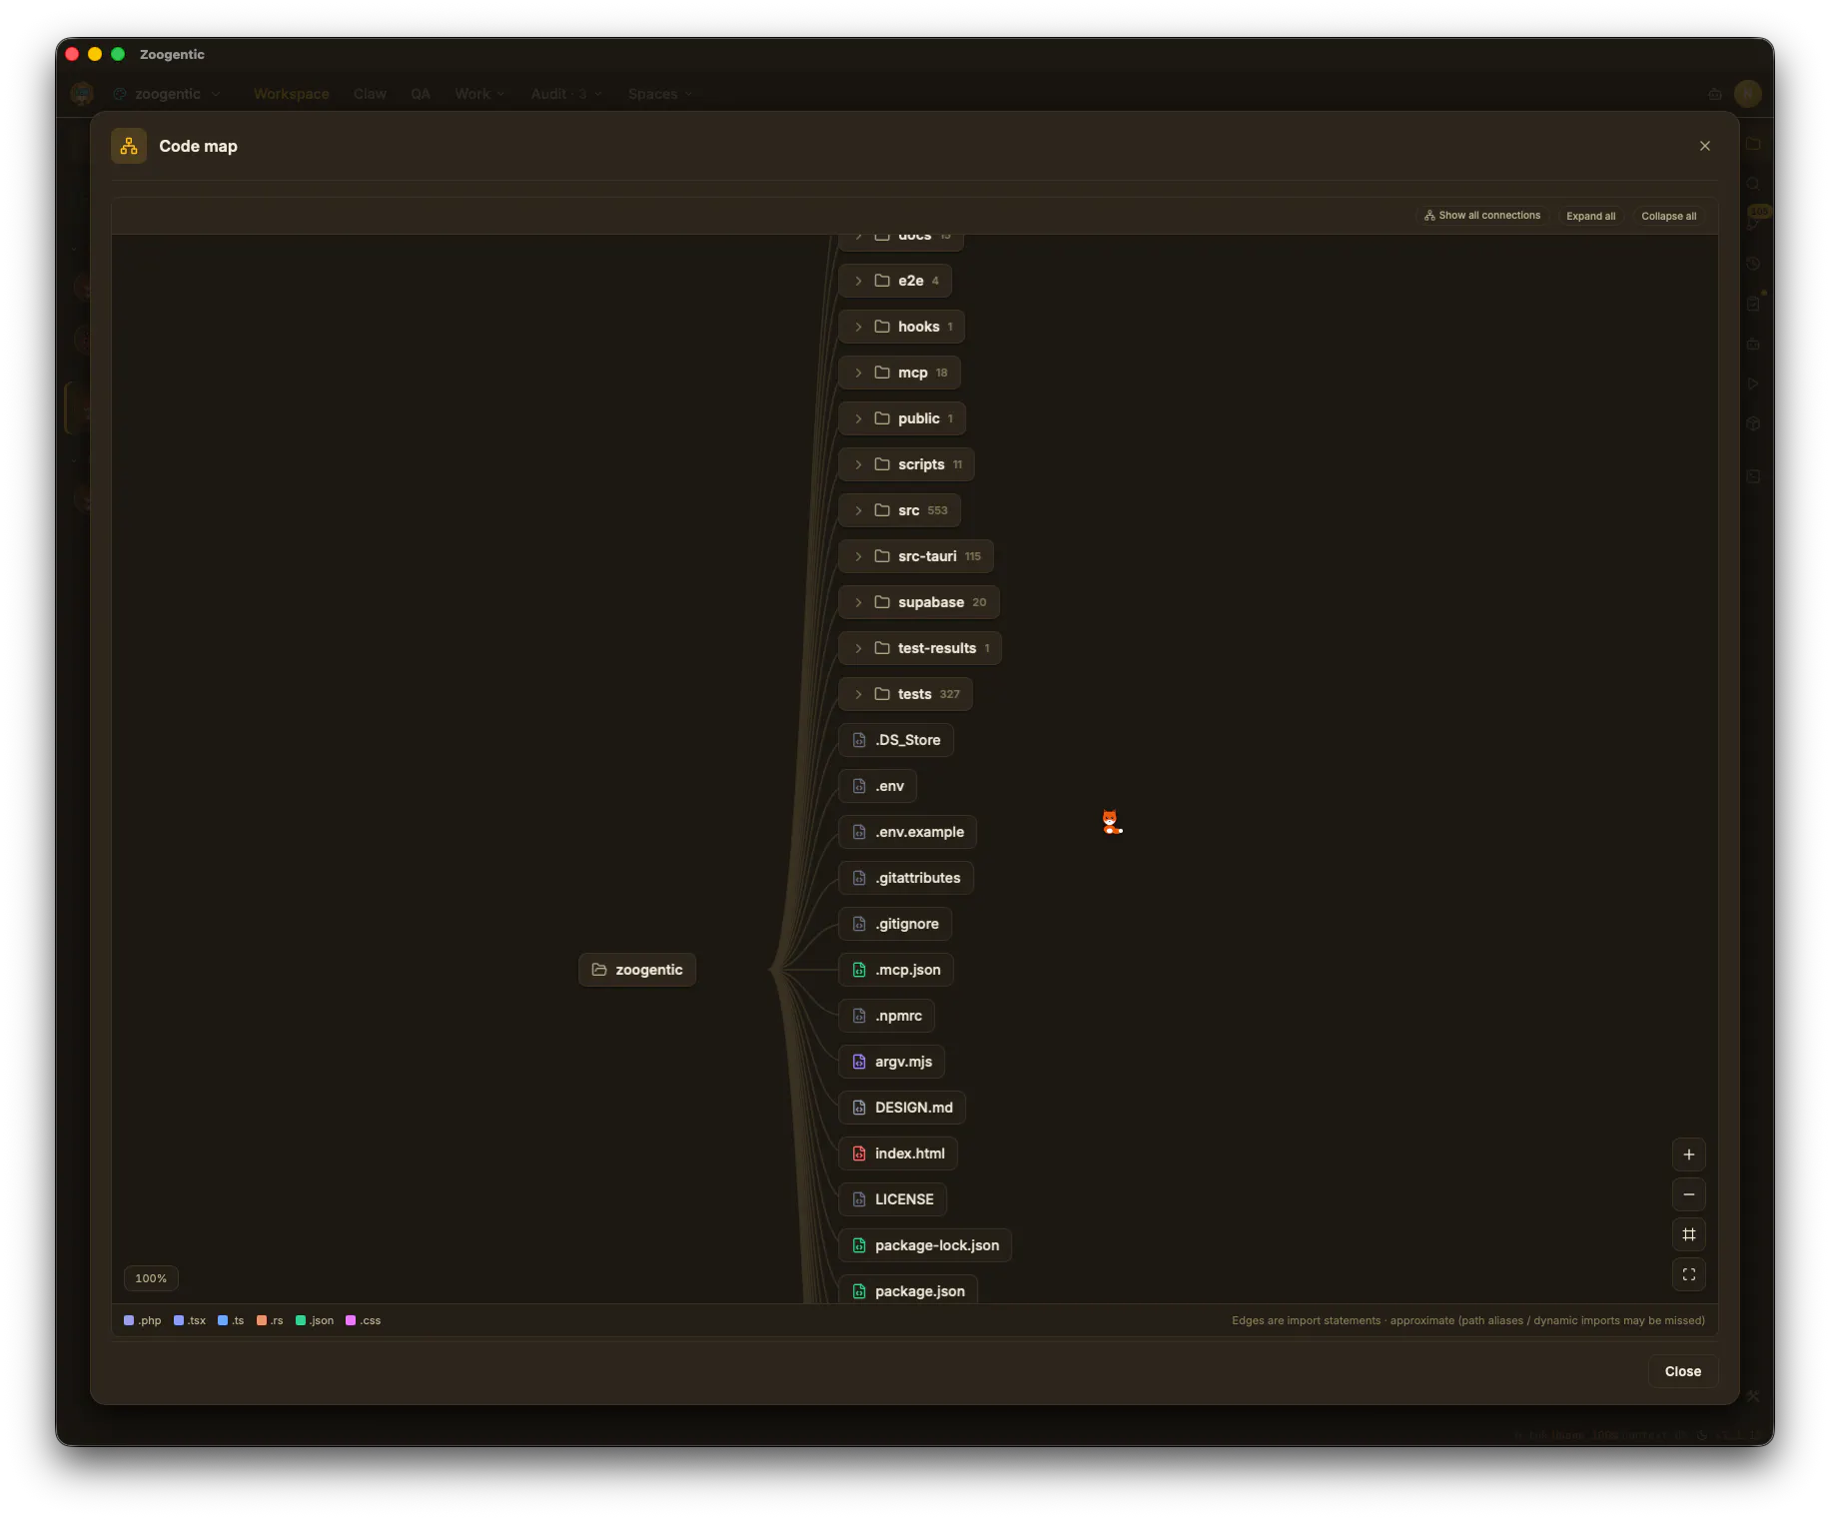
Task: Select the scripts folder label
Action: (x=921, y=464)
